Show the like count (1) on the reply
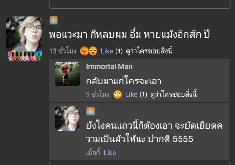Image resolution: width=235 pixels, height=165 pixels. coord(143,95)
